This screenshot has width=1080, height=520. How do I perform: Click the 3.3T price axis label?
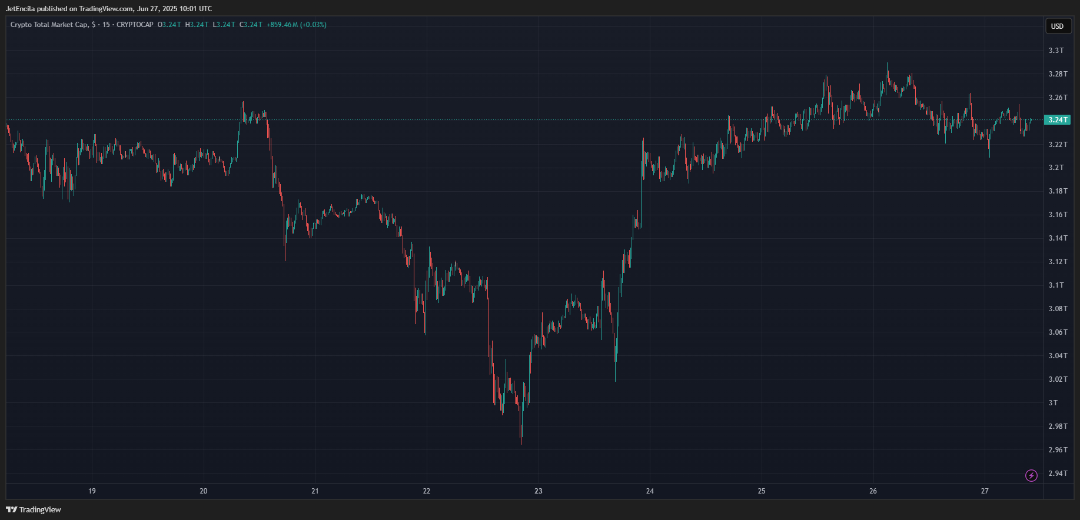point(1056,51)
